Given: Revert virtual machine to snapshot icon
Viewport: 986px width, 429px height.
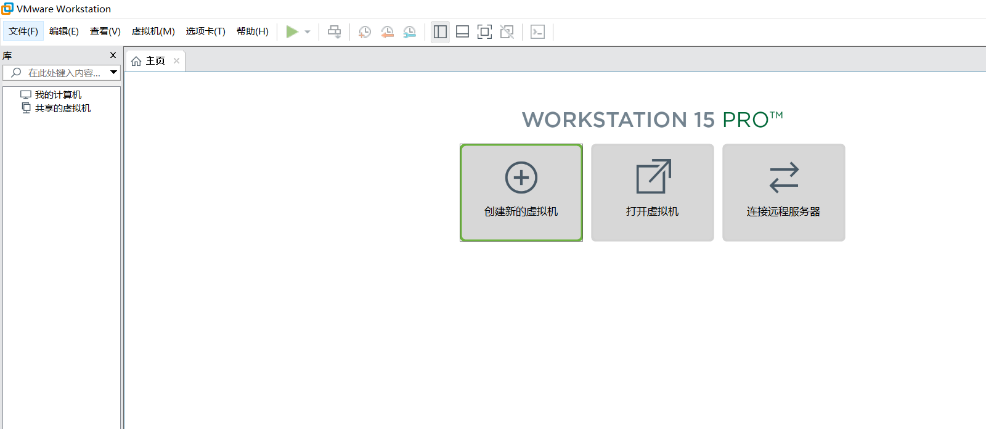Looking at the screenshot, I should [387, 31].
